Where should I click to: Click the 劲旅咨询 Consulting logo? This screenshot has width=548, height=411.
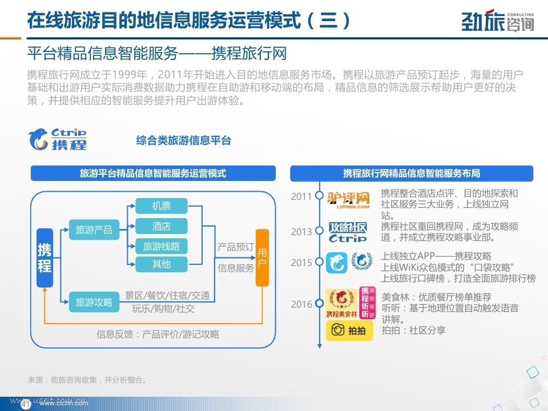pyautogui.click(x=498, y=21)
